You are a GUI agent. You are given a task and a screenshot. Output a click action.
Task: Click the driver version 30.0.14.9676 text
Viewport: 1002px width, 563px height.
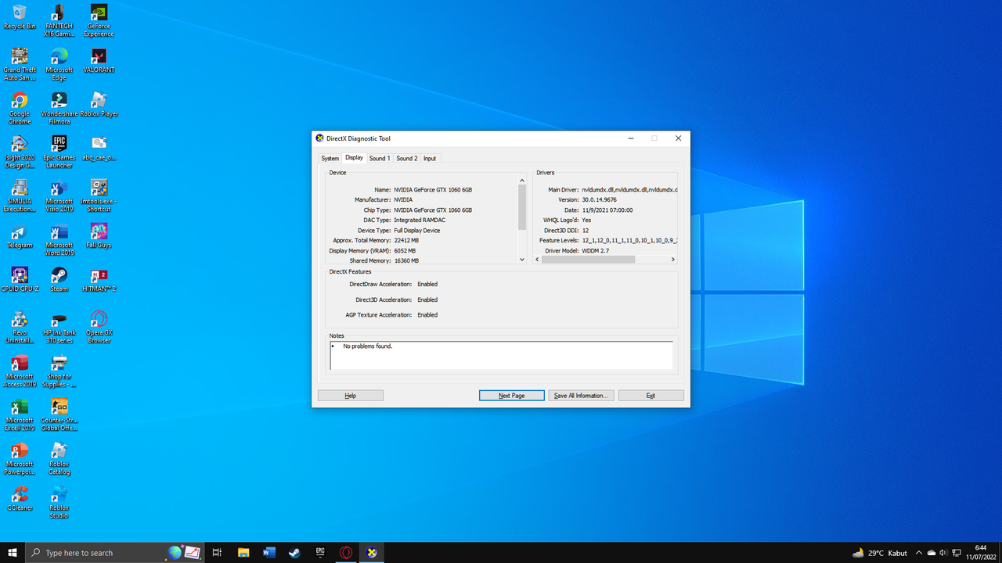(x=599, y=200)
